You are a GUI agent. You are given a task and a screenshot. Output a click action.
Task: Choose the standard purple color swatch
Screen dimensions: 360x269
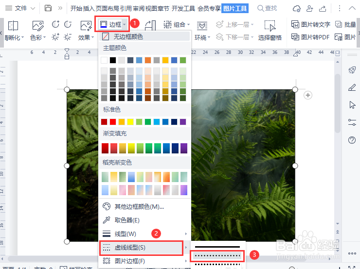(183, 122)
